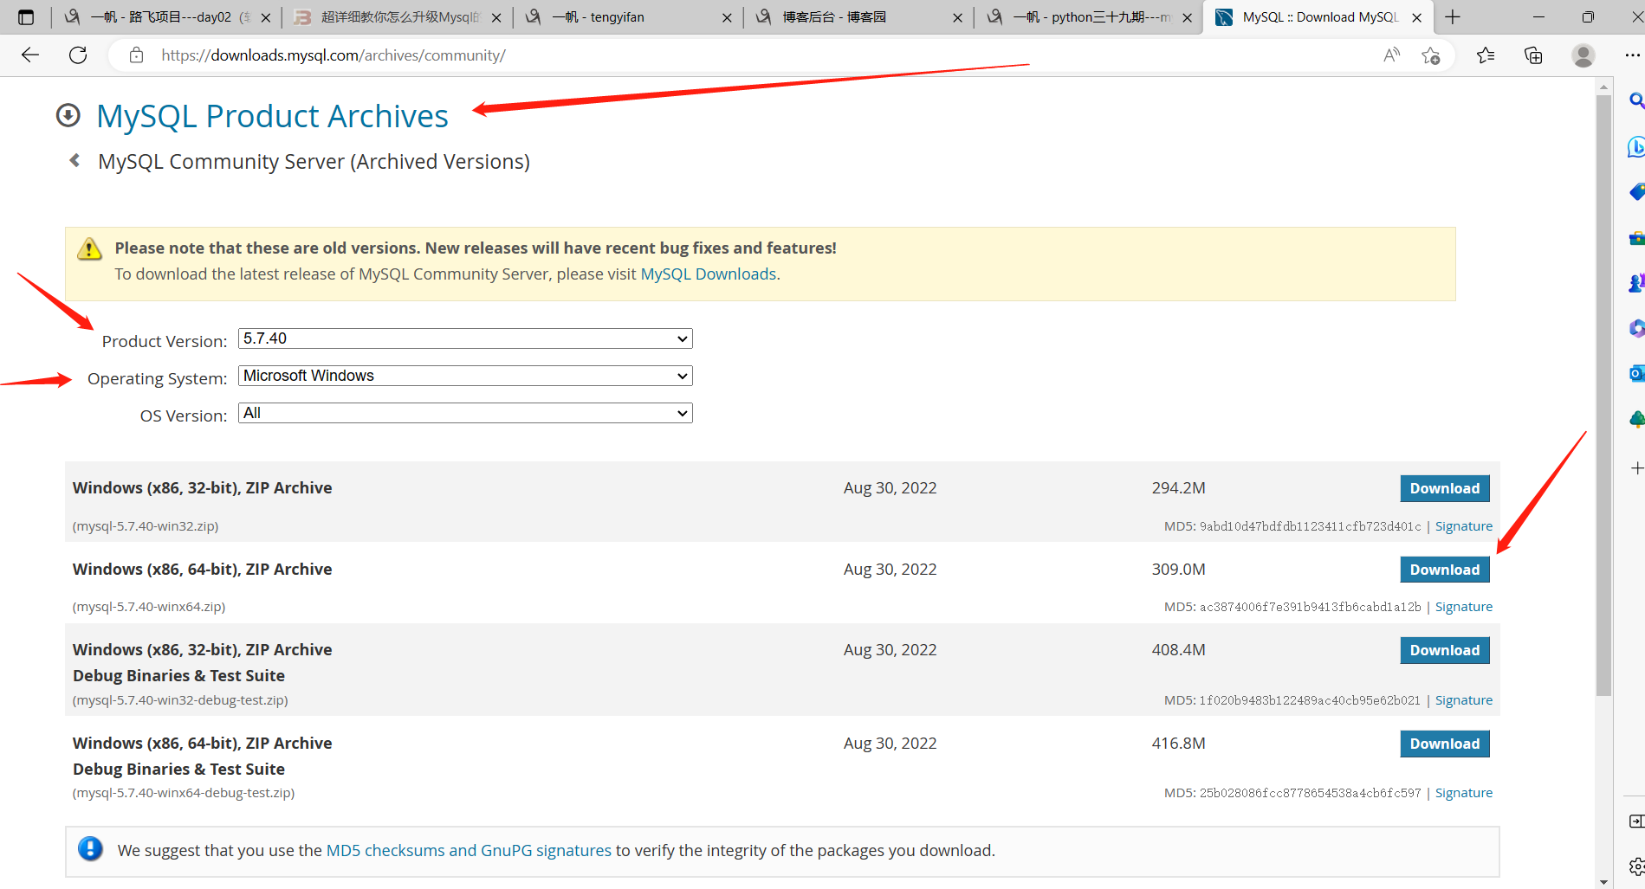
Task: Click the MD5 hash starting with 25b02808
Action: pos(1311,793)
